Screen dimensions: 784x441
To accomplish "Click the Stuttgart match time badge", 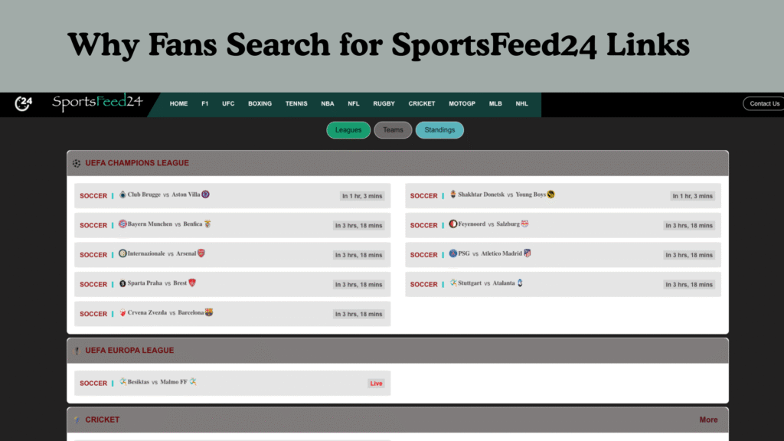I will (x=689, y=285).
